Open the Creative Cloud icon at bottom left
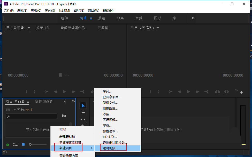 click(4, 152)
